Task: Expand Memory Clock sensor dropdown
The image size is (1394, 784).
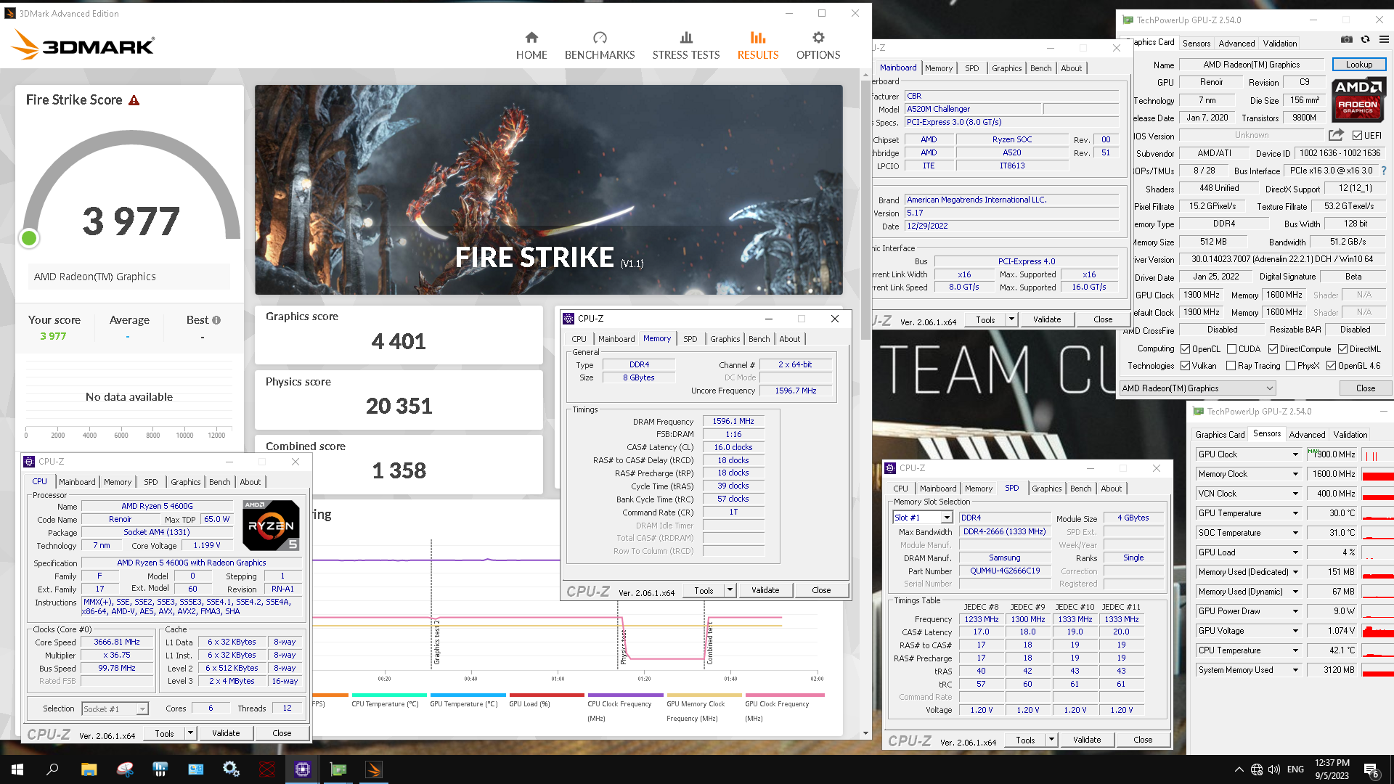Action: (1295, 474)
